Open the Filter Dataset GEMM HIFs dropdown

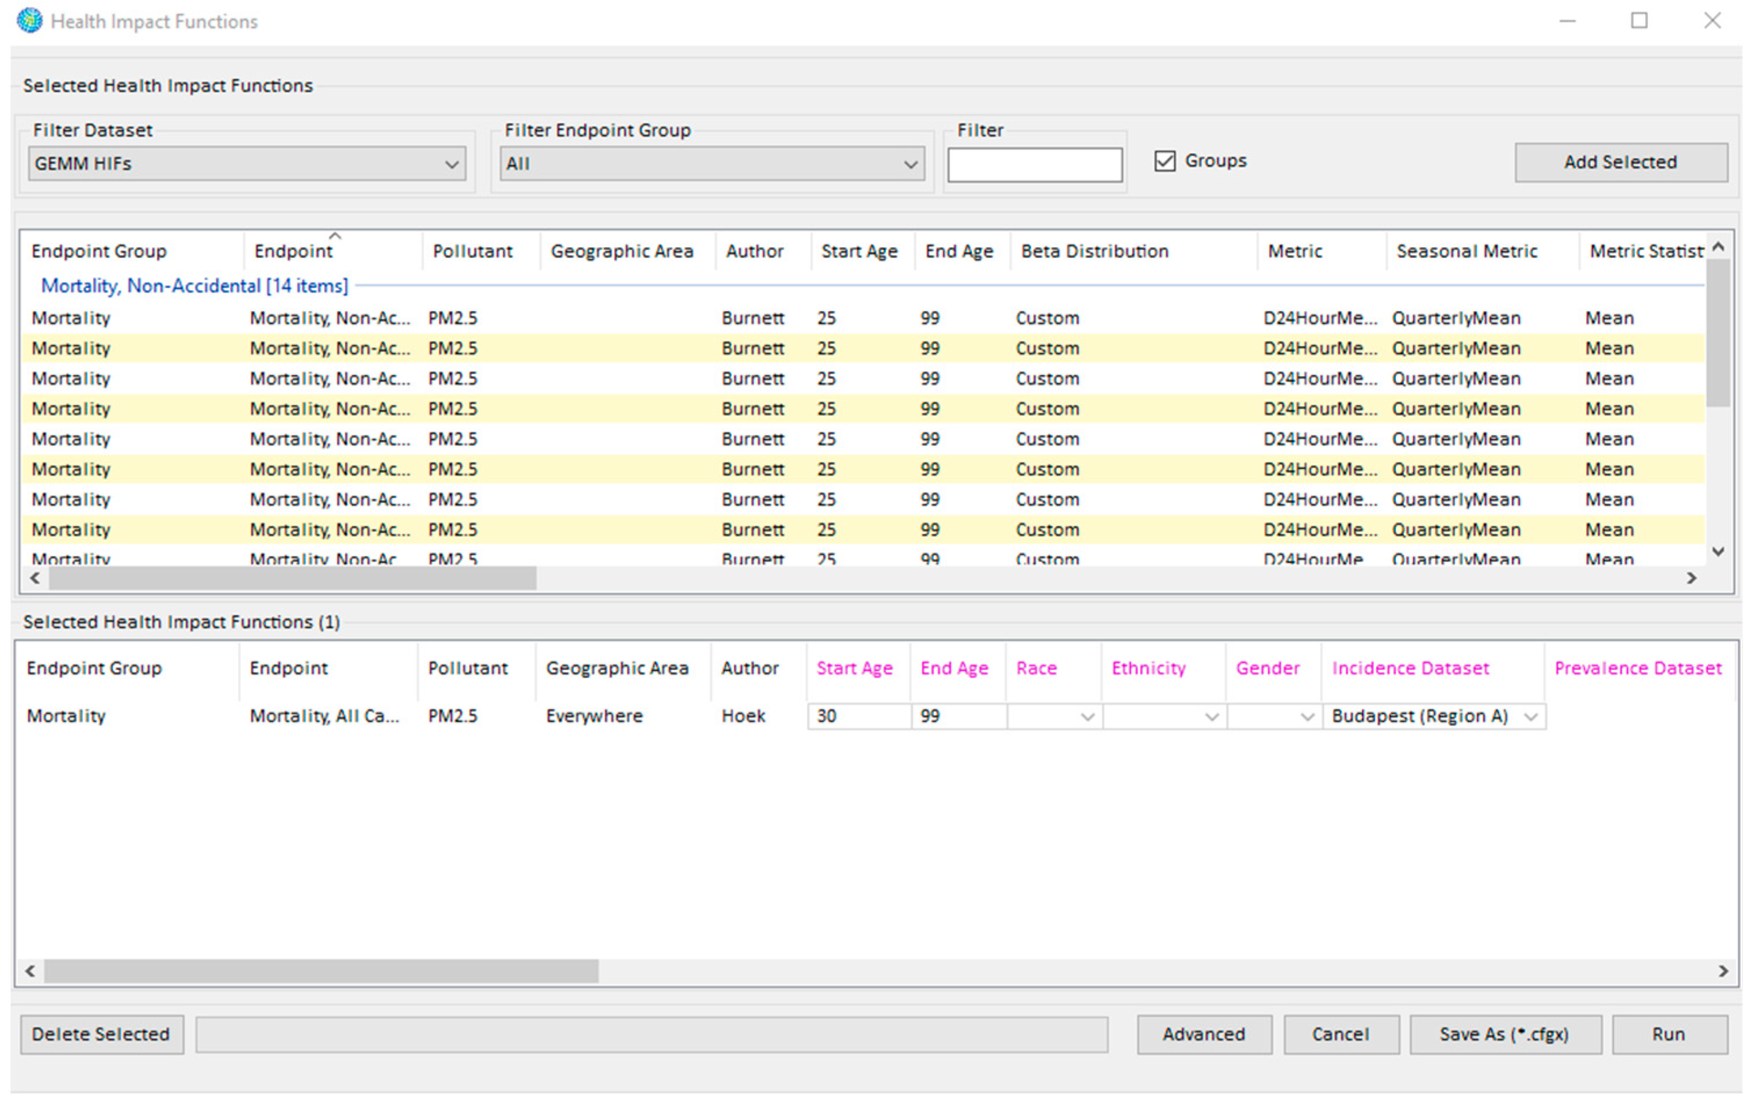pos(247,164)
